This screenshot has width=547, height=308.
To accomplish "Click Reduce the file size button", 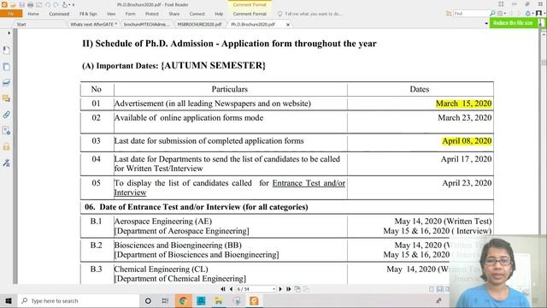I will pos(513,23).
